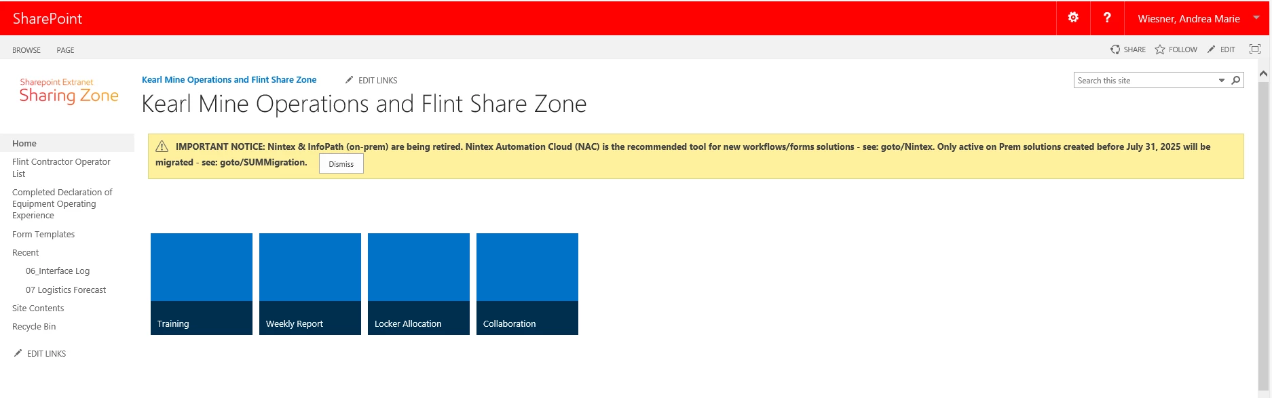Switch to the PAGE ribbon tab
Viewport: 1272px width, 398px height.
(x=65, y=50)
